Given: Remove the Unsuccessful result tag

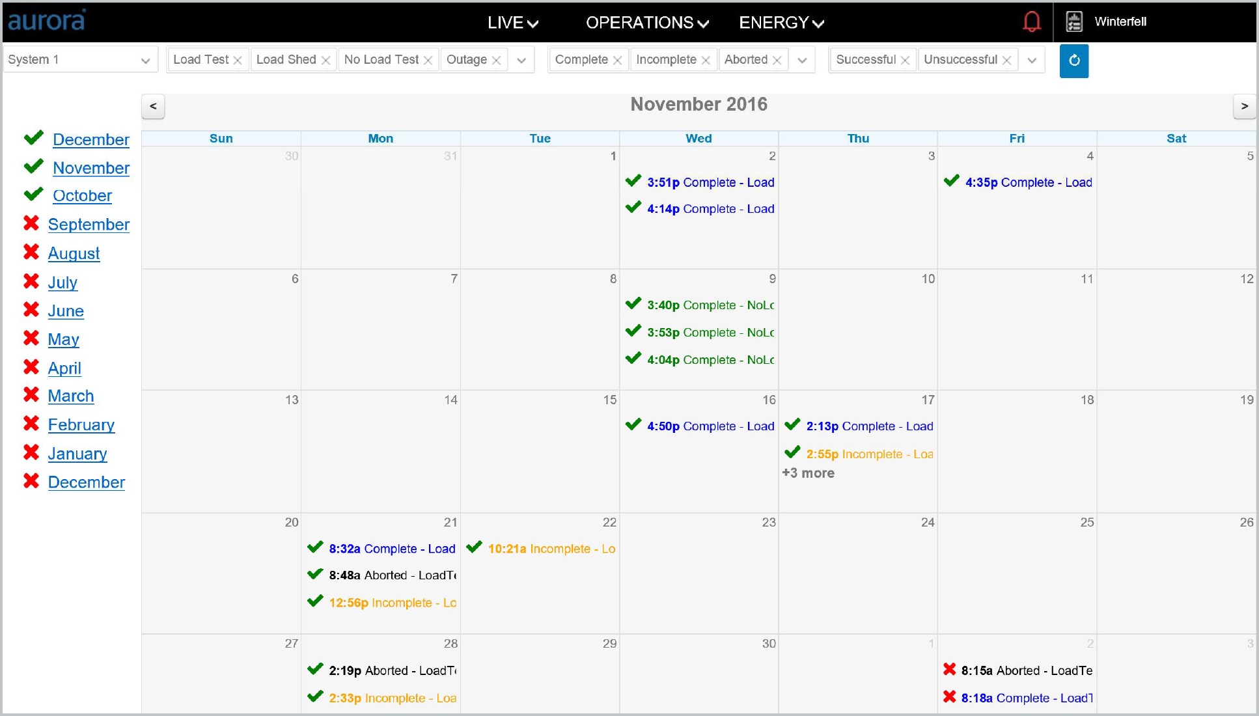Looking at the screenshot, I should (x=1006, y=60).
